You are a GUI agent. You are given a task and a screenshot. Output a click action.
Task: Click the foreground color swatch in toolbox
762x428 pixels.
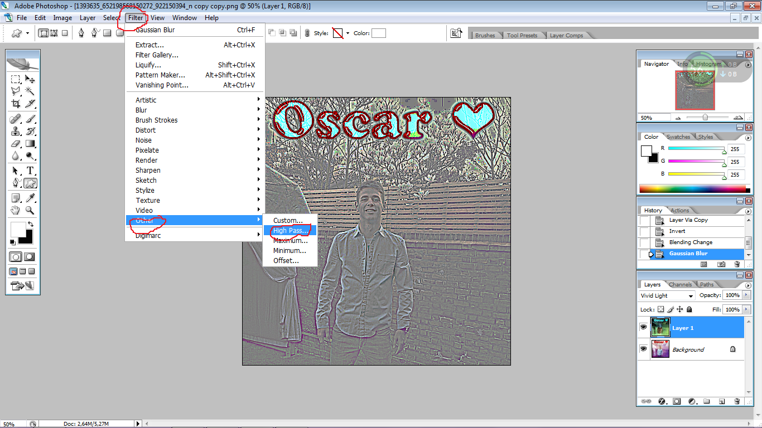(18, 229)
